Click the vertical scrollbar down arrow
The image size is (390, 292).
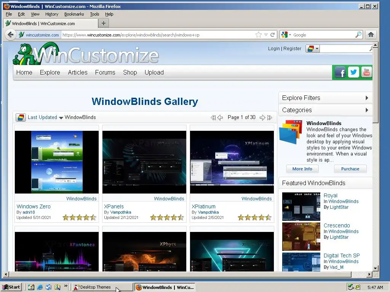[x=375, y=268]
